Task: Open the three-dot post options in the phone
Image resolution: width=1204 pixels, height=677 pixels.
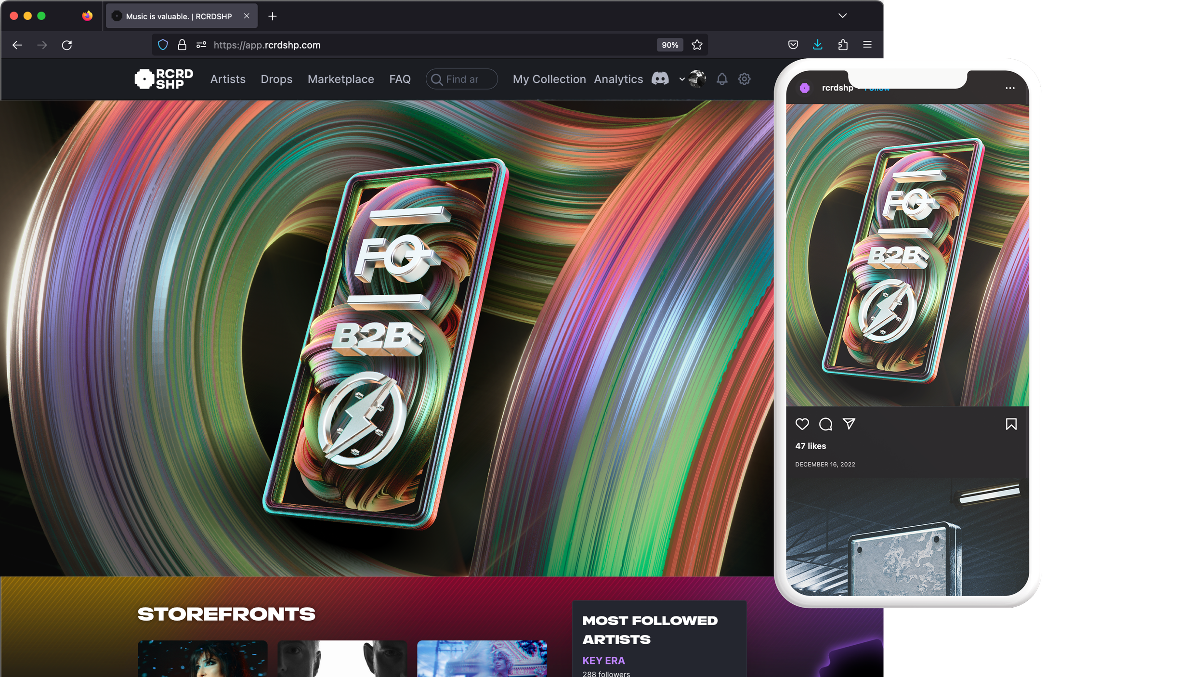Action: [x=1010, y=88]
